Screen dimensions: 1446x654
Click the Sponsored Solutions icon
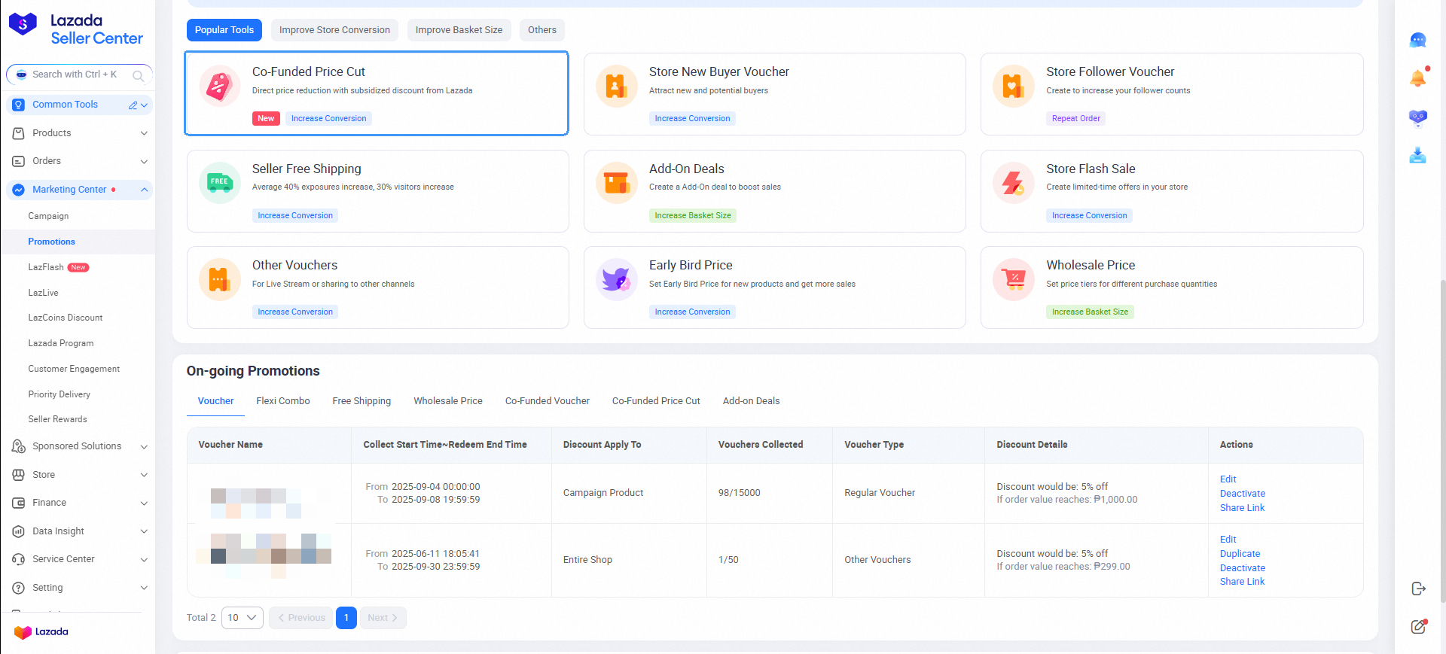pos(19,446)
